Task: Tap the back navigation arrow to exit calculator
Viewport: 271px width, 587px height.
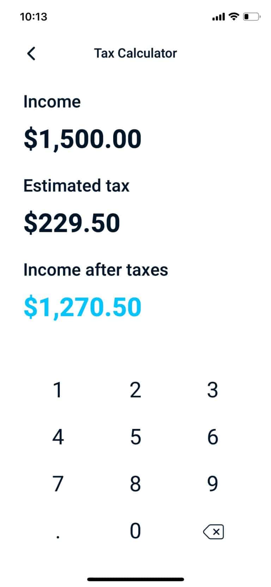Action: (31, 54)
